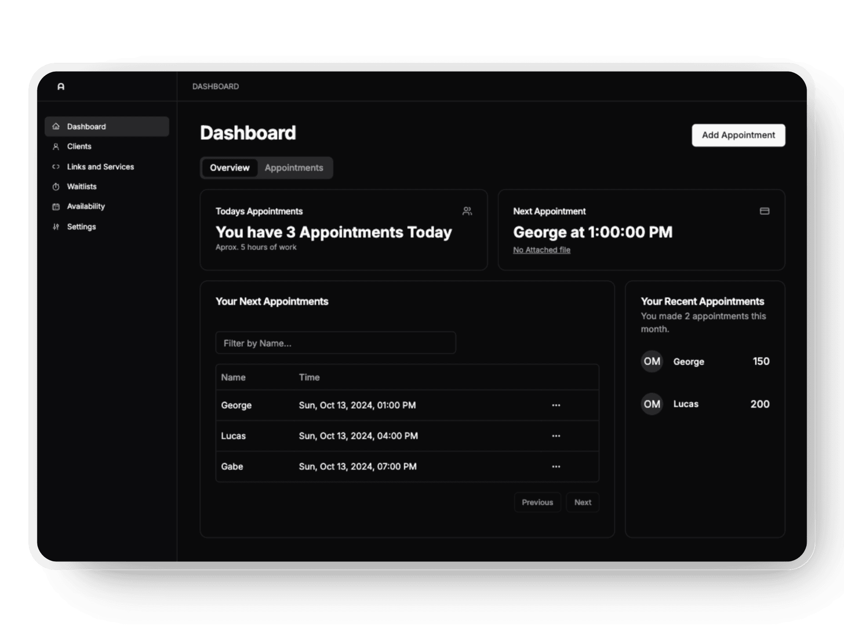Click George's OM avatar in Recent Appointments

(651, 361)
